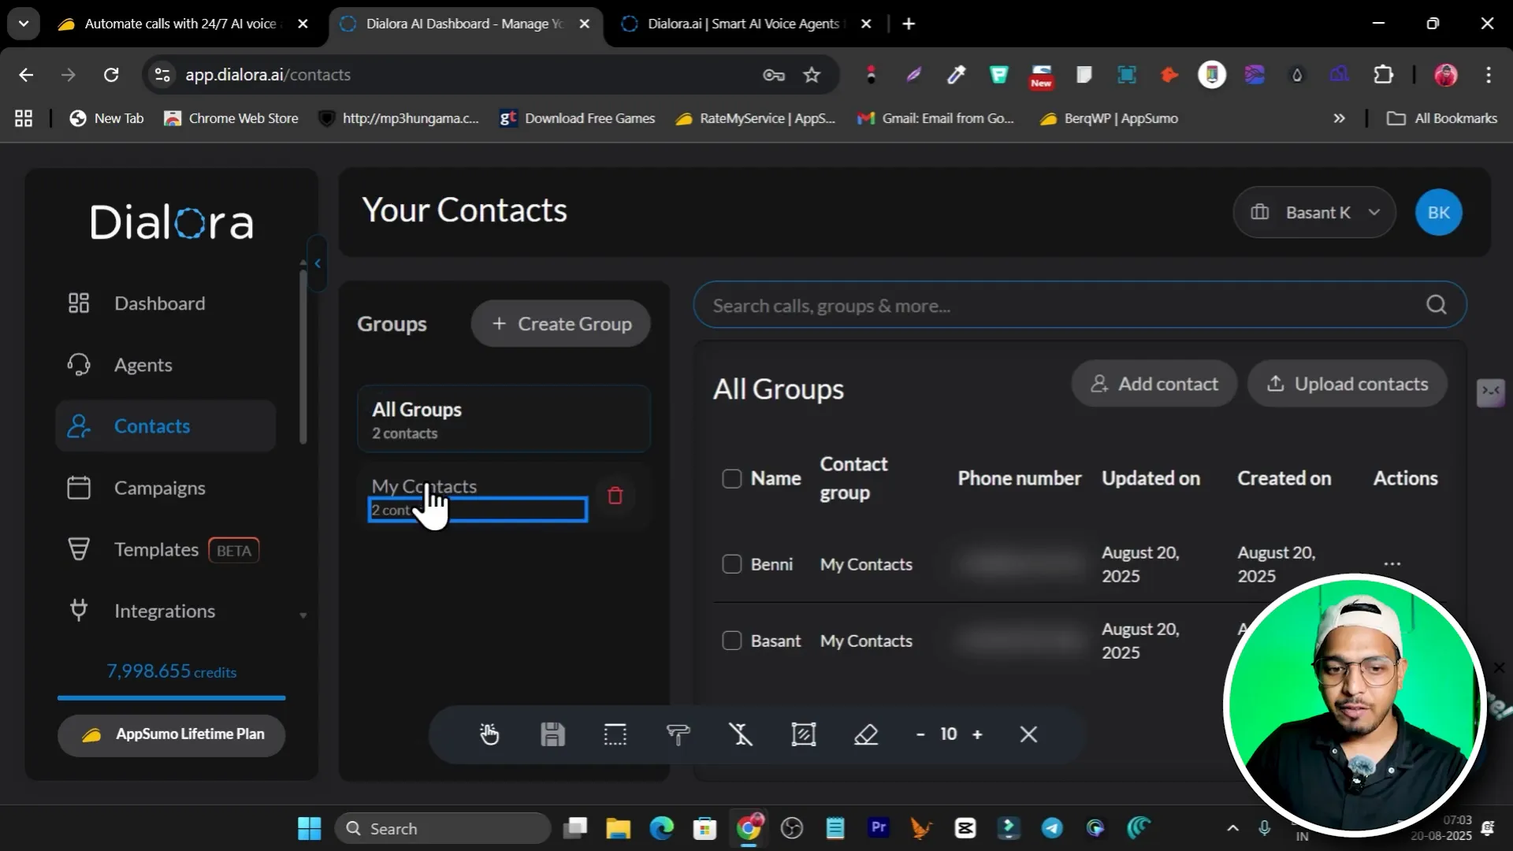Click the search magnifier icon in the search bar
Image resolution: width=1513 pixels, height=851 pixels.
[1436, 305]
